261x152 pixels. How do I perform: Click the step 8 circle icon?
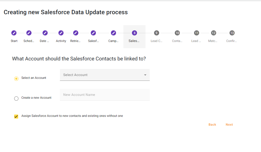pos(134,33)
